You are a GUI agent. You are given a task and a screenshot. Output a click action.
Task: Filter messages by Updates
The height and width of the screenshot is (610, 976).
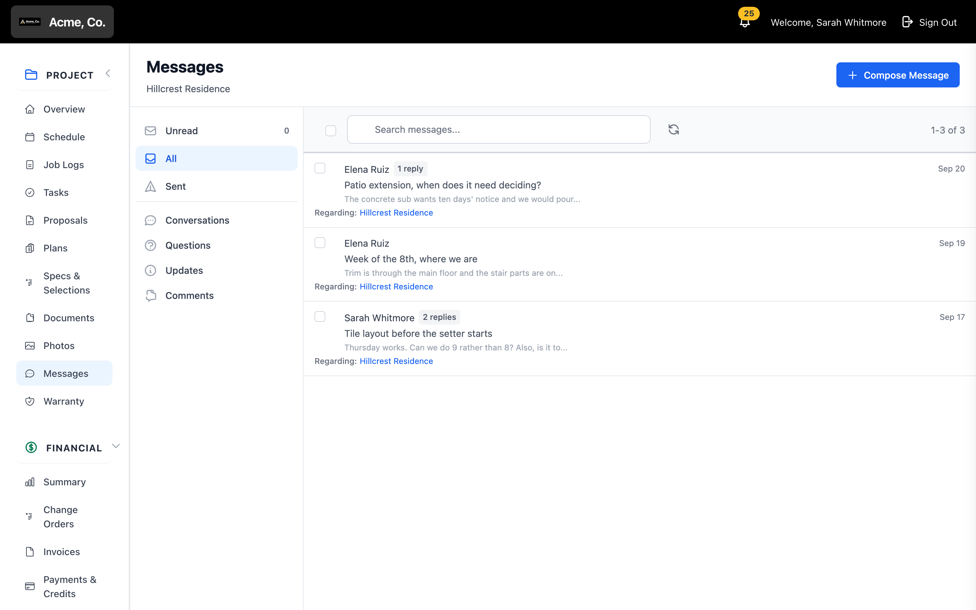pyautogui.click(x=217, y=270)
